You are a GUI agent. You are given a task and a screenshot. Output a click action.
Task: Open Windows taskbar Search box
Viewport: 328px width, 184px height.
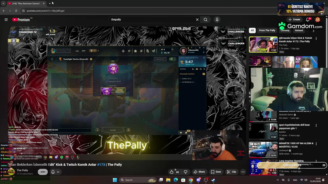(138, 180)
